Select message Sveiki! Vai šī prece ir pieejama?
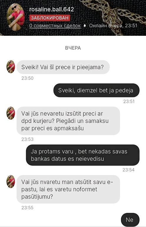The height and width of the screenshot is (227, 146). click(63, 67)
